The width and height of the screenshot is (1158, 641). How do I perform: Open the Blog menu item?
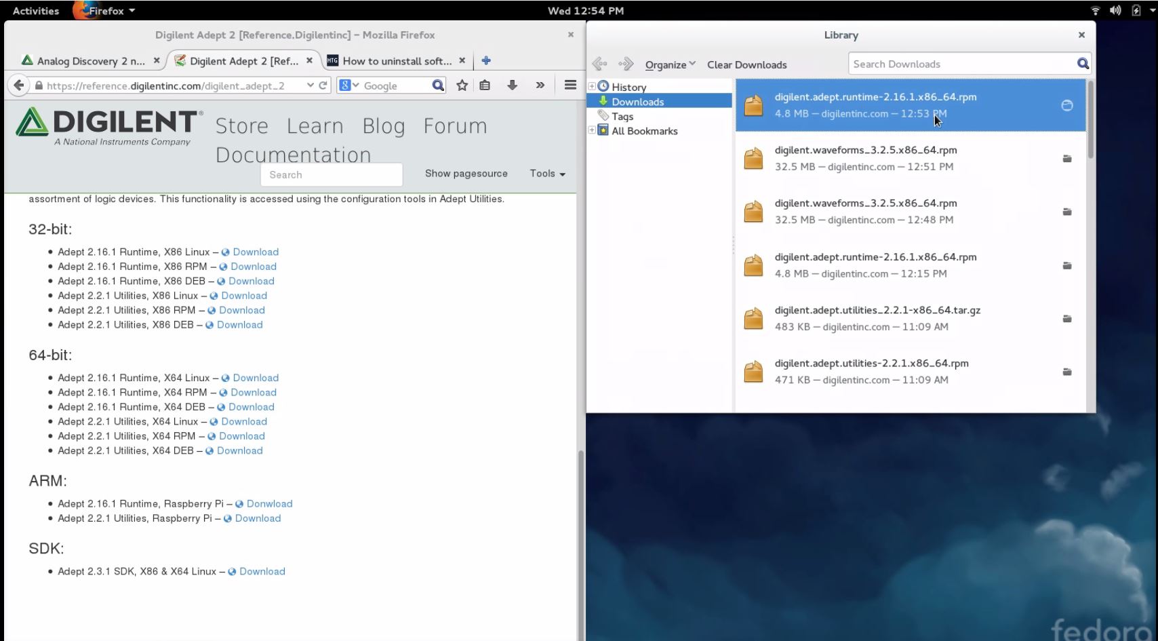click(384, 126)
